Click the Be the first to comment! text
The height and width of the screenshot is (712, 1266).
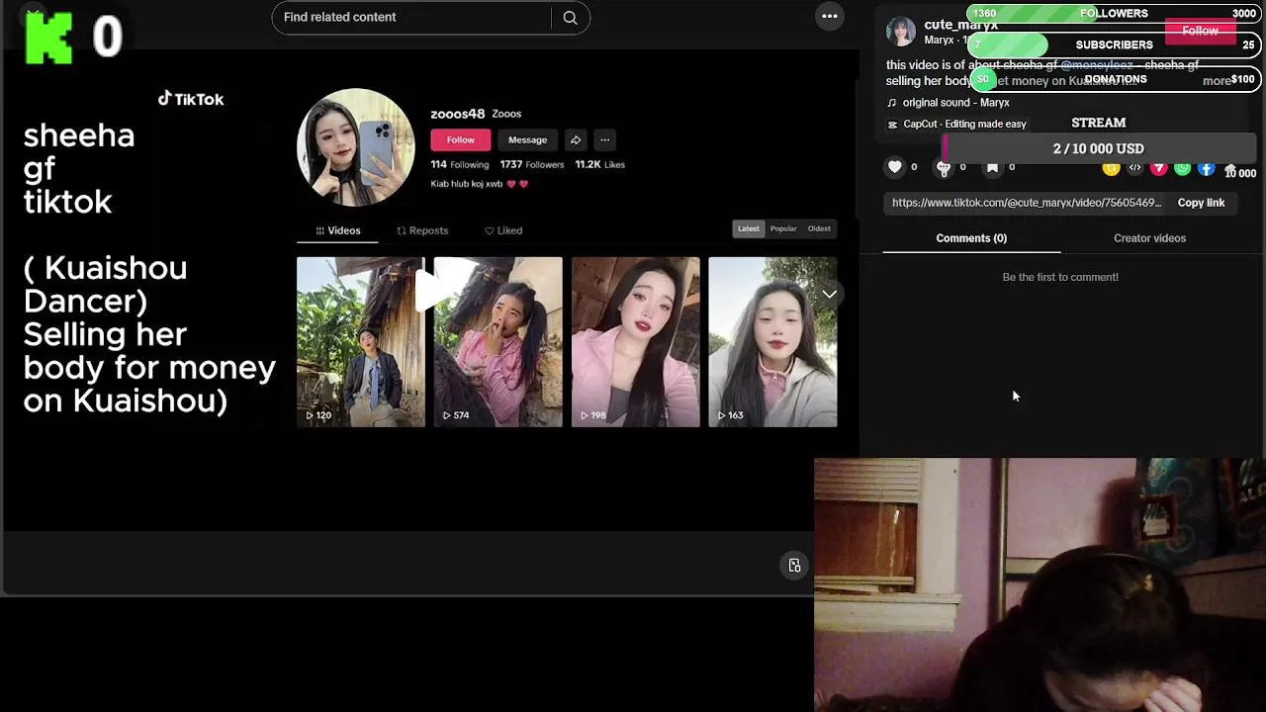(x=1060, y=277)
